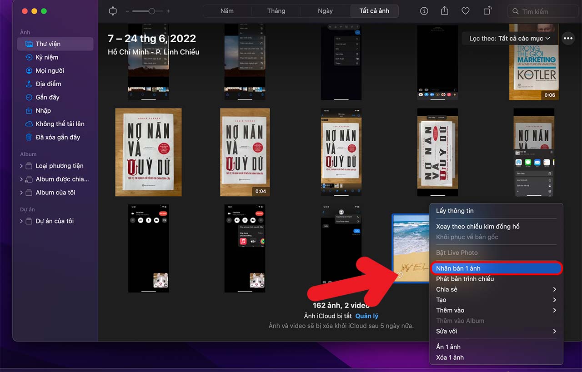Expand the Dự án của tôi chevron

click(x=21, y=221)
